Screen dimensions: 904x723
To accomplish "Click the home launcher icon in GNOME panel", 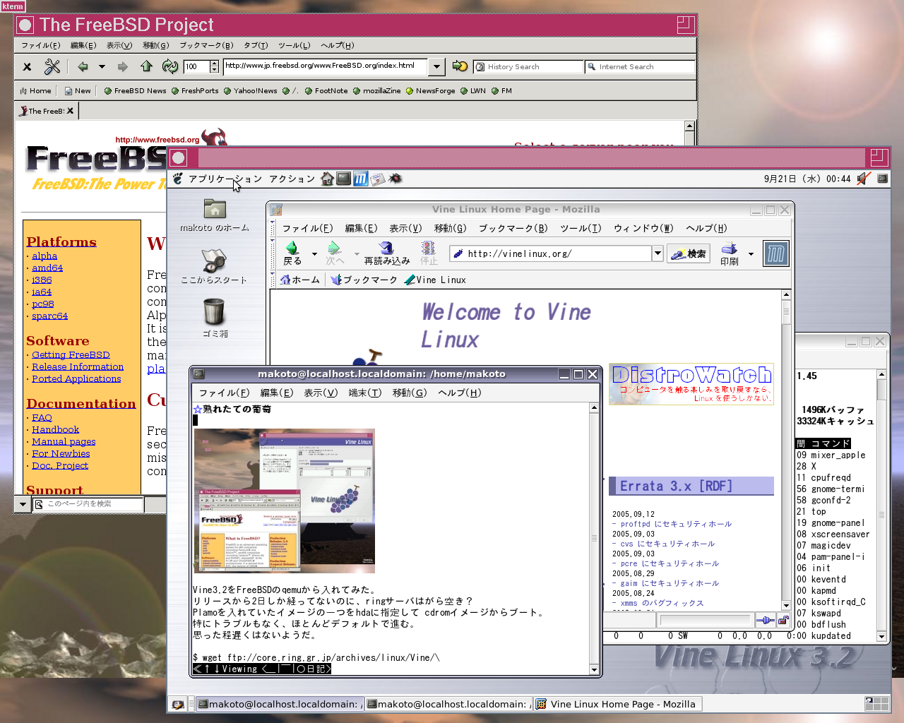I will (x=327, y=179).
